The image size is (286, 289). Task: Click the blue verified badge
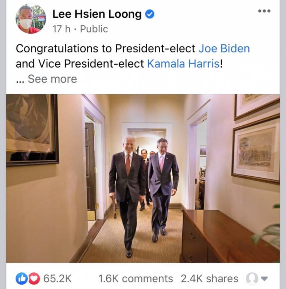[x=150, y=14]
